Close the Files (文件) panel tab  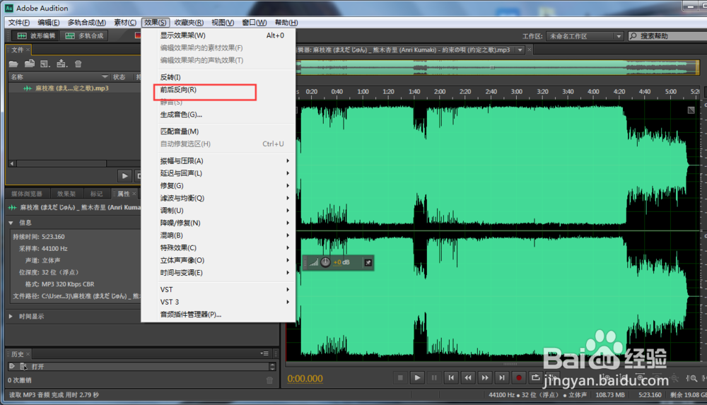tap(28, 49)
